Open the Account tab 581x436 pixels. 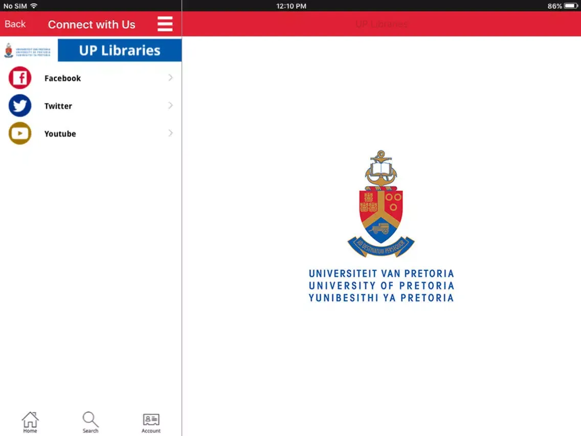coord(151,423)
